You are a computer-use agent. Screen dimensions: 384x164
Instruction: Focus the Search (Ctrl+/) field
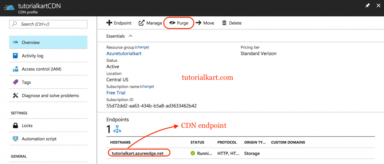[x=48, y=24]
